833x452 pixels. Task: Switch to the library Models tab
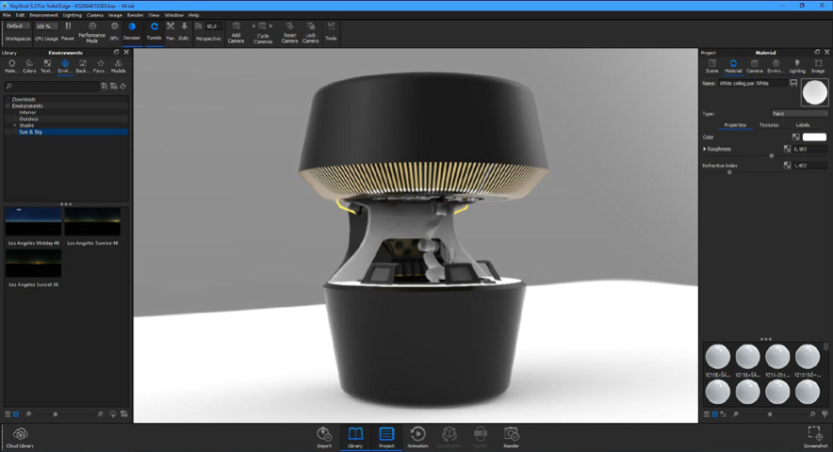[118, 67]
